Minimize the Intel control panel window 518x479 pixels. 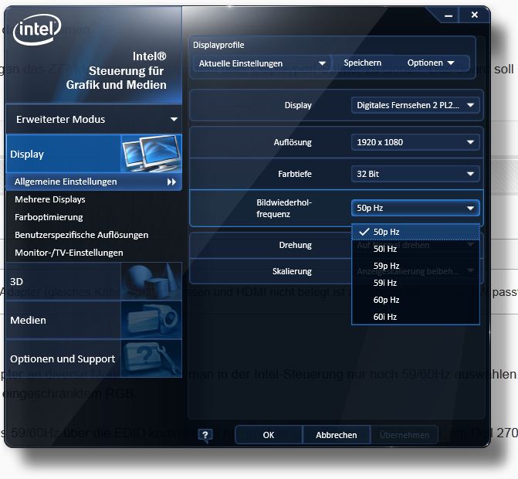coord(449,15)
